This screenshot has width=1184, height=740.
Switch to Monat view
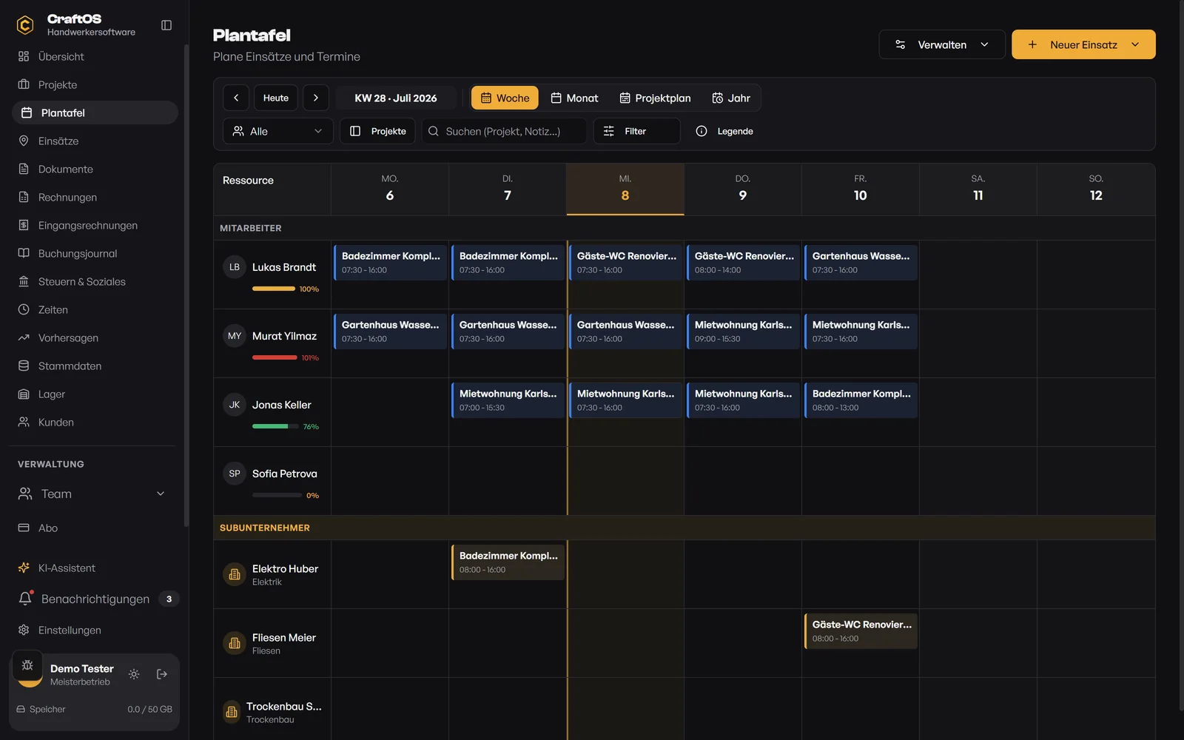(x=574, y=98)
